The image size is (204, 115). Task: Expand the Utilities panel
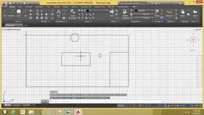[171, 21]
